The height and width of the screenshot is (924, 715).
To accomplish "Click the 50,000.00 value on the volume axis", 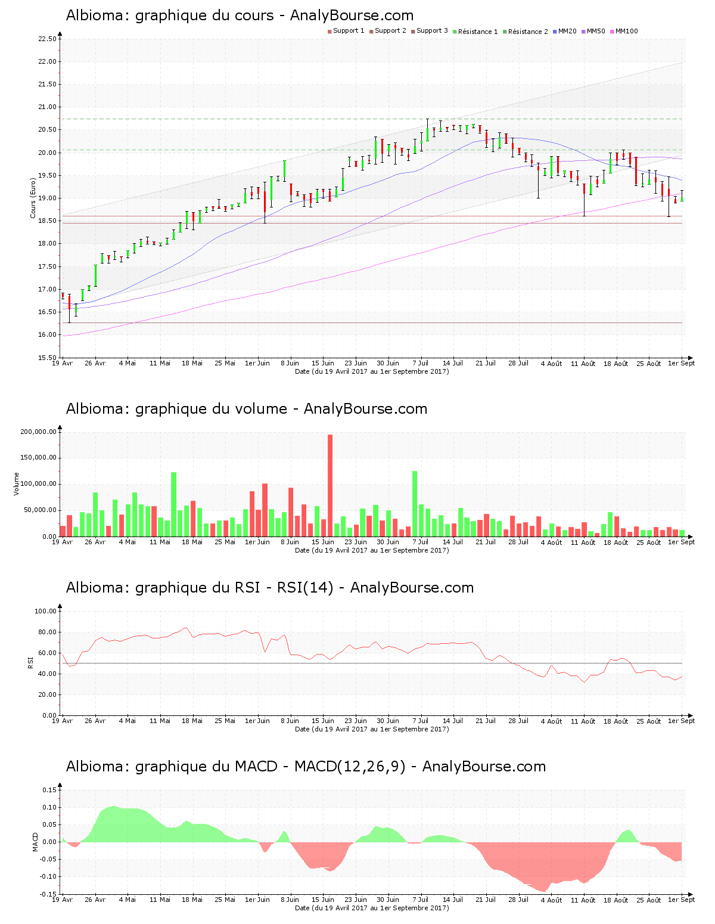I will 41,511.
